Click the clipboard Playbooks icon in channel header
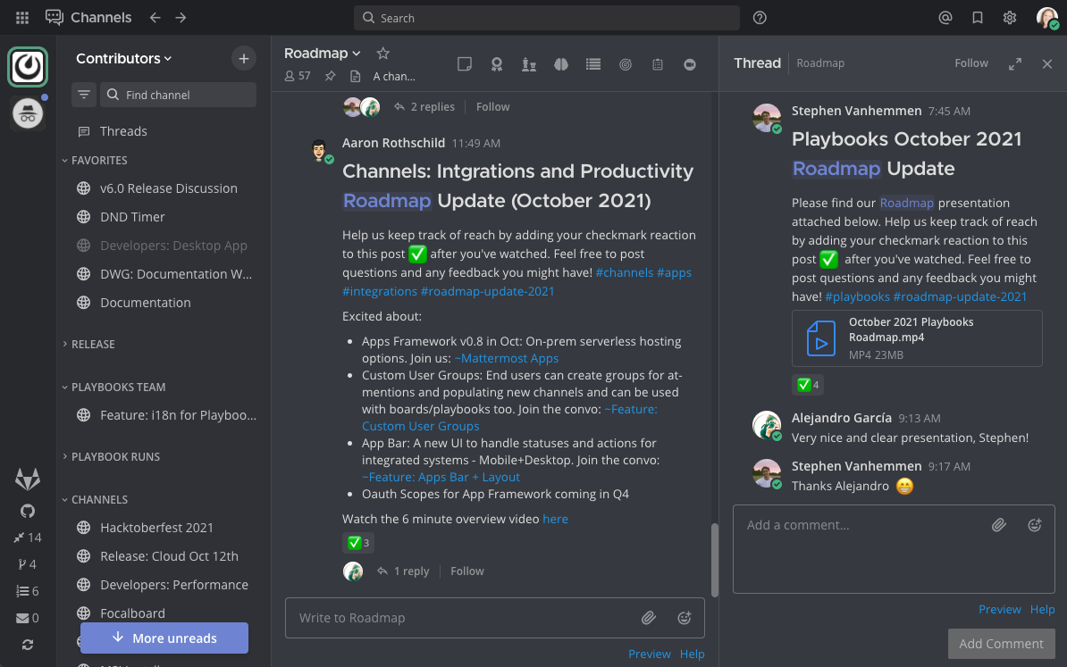1067x667 pixels. 658,63
